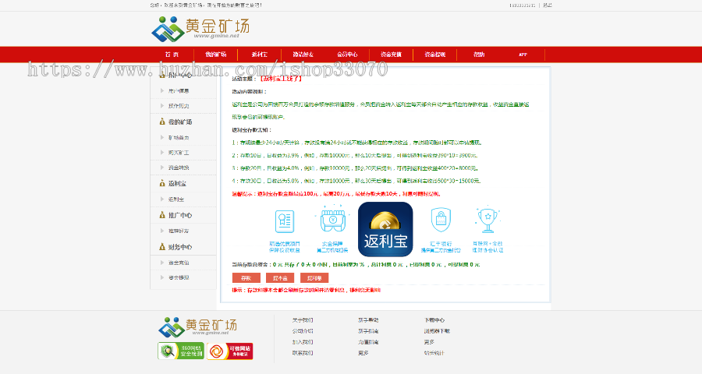Click the 黄金矿场 logo in the header
This screenshot has height=374, width=702.
200,29
